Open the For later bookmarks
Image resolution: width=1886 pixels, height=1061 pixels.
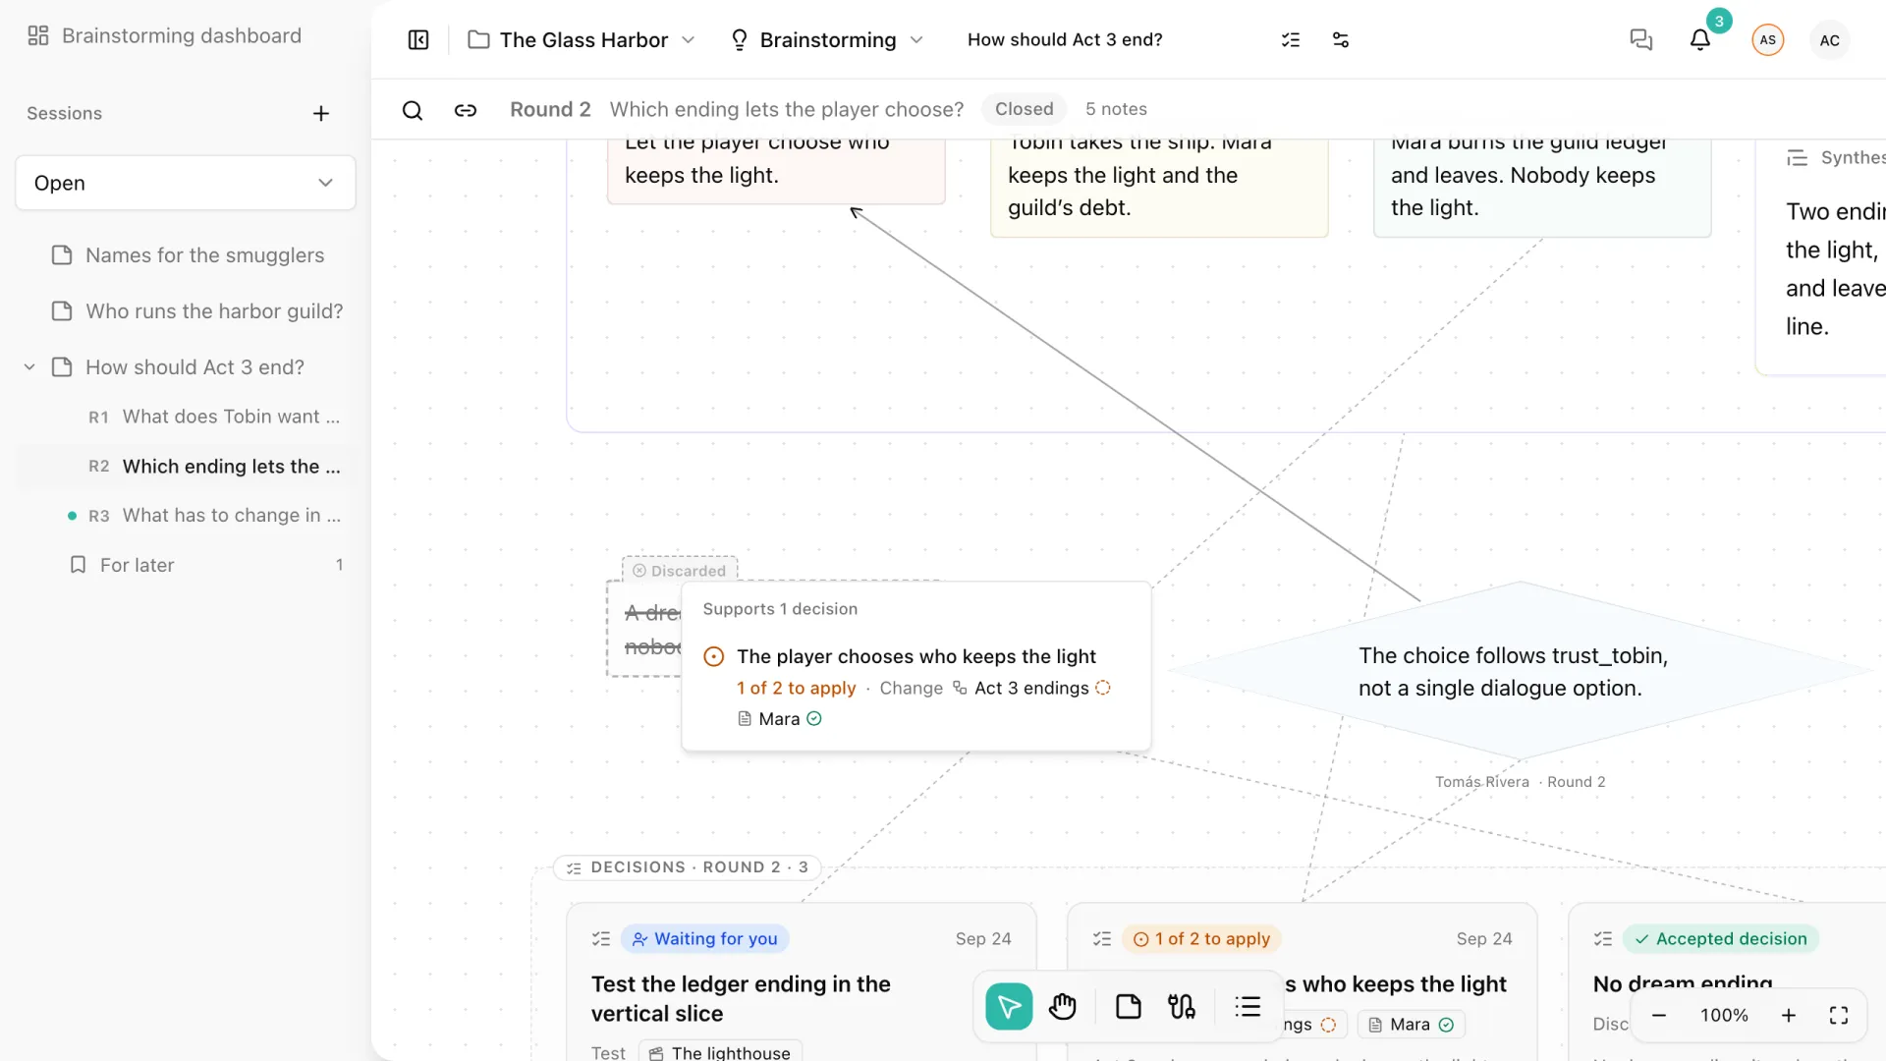point(187,565)
